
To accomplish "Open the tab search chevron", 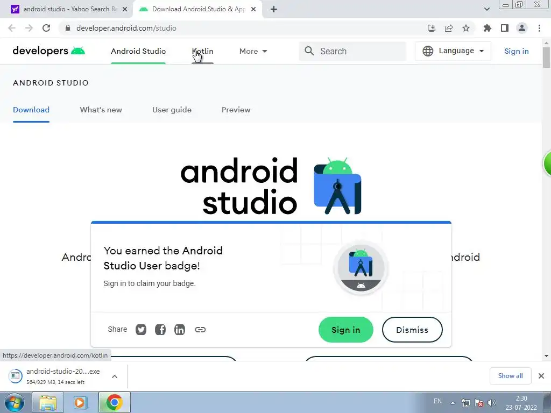I will coord(486,9).
